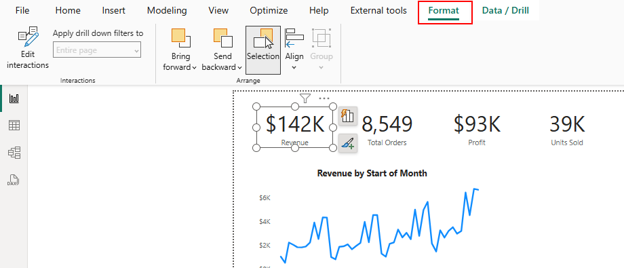This screenshot has height=268, width=624.
Task: Expand the Align dropdown chevron
Action: tap(294, 67)
